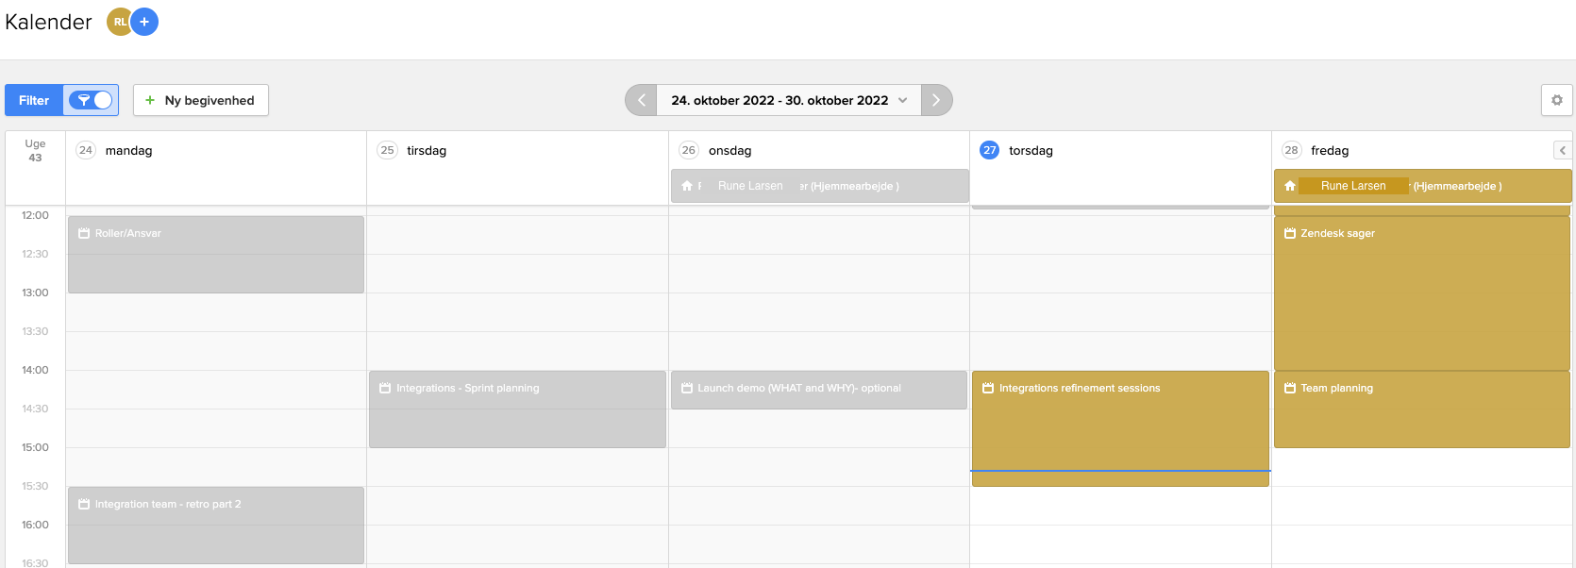Open the Roller/Ansvar event on Monday
The image size is (1576, 568).
pyautogui.click(x=215, y=255)
